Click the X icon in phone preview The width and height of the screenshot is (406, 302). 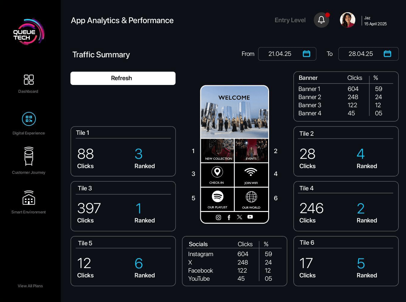[239, 217]
